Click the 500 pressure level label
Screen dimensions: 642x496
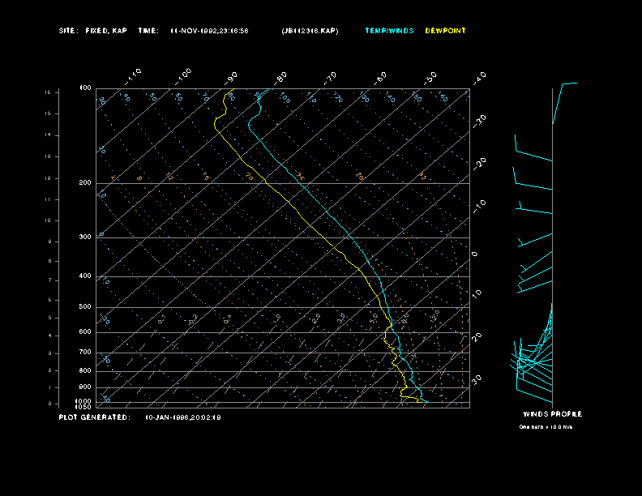coord(84,307)
